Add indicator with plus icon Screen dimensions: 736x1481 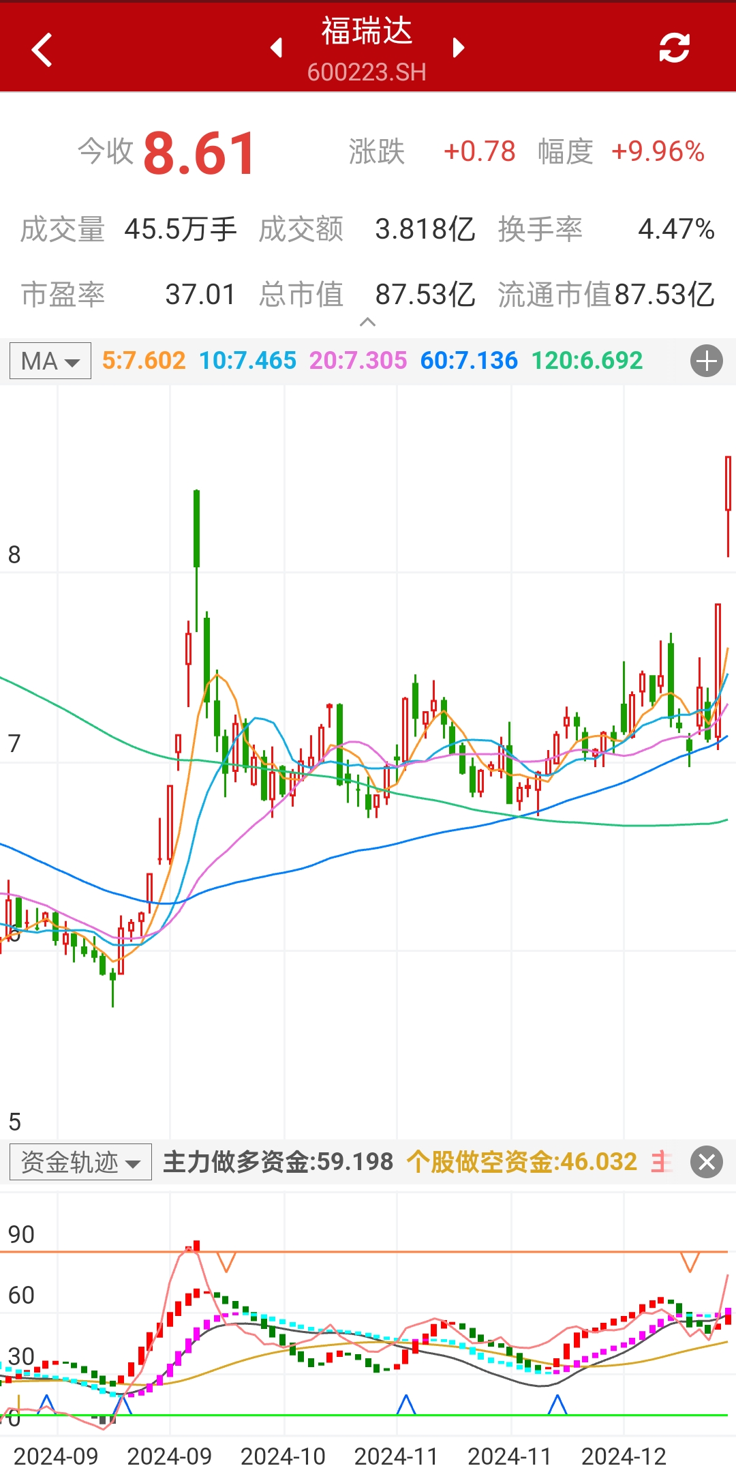(x=707, y=361)
